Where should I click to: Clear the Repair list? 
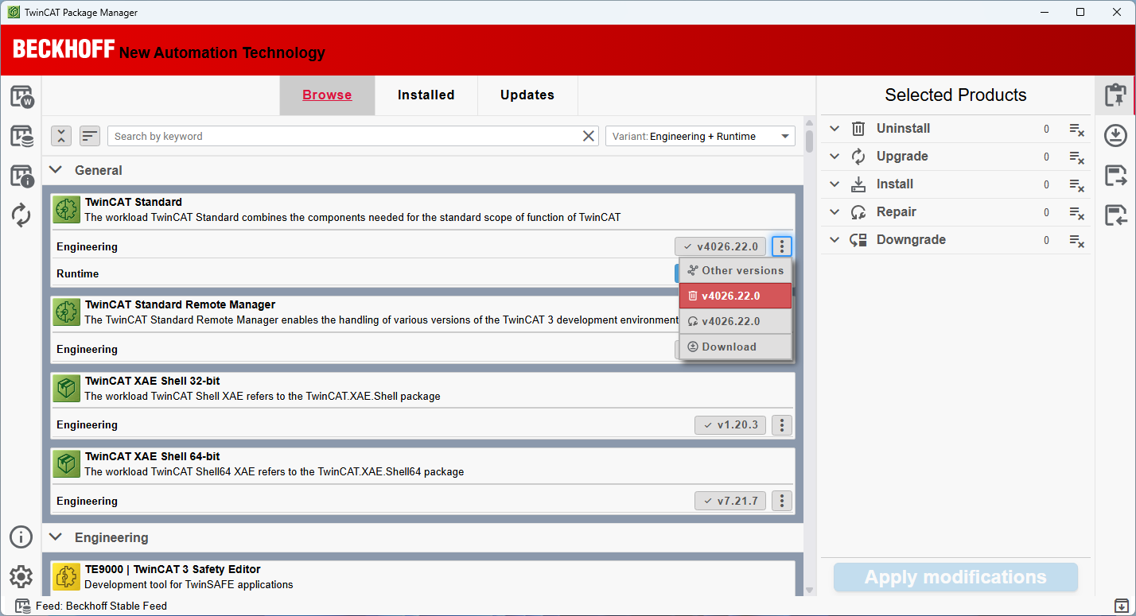1077,212
